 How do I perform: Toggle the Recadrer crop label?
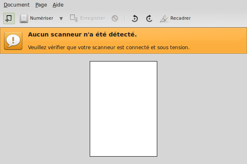point(180,18)
